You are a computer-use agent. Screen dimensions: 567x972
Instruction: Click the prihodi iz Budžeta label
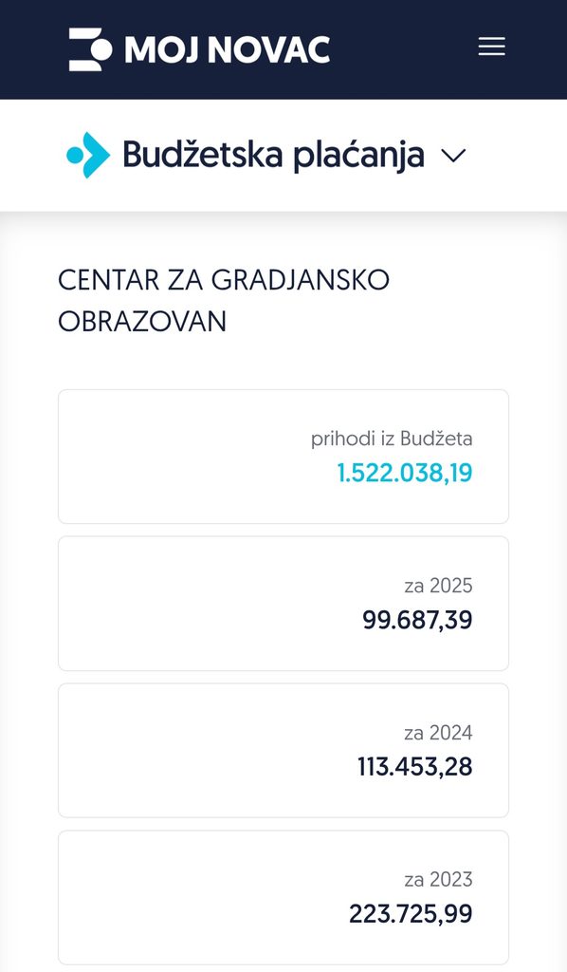coord(392,439)
